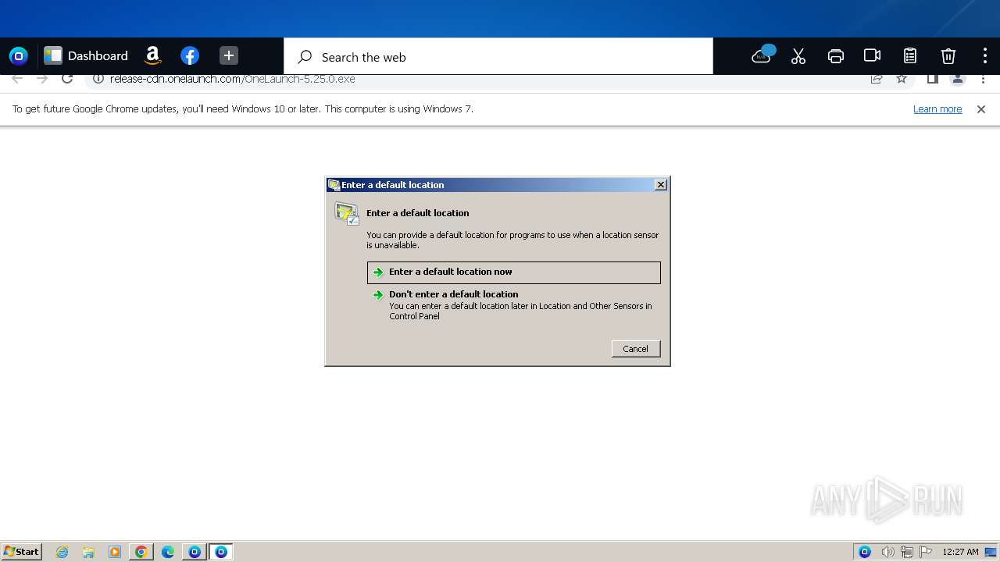Switch to active OneLaunch taskbar button
1000x562 pixels.
(x=221, y=552)
